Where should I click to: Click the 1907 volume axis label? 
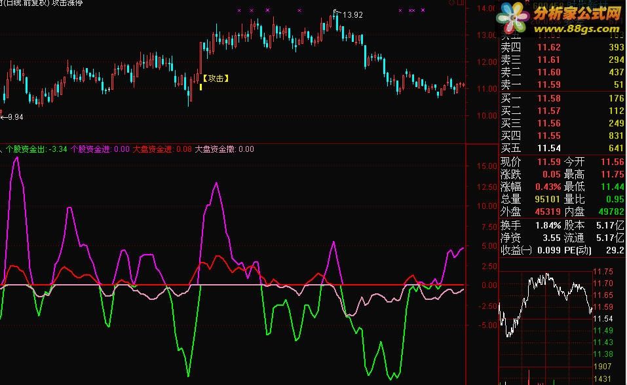602,366
